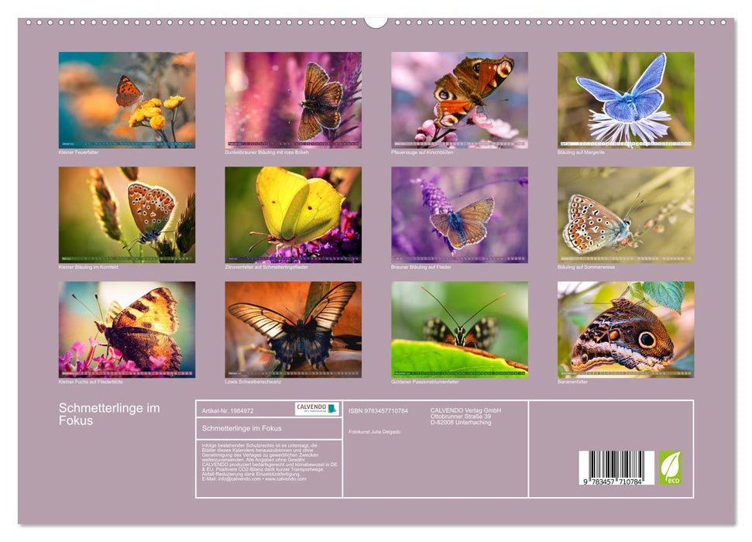This screenshot has width=752, height=542.
Task: Click the Bananenfalter owl butterfly photo
Action: pos(625,331)
